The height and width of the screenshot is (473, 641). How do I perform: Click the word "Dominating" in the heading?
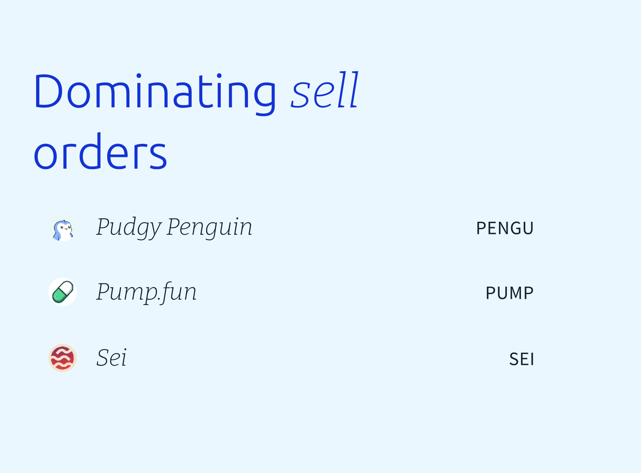tap(155, 92)
